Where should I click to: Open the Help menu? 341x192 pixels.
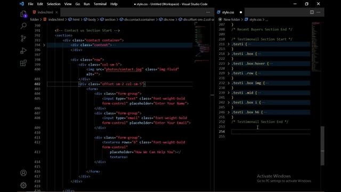click(113, 4)
